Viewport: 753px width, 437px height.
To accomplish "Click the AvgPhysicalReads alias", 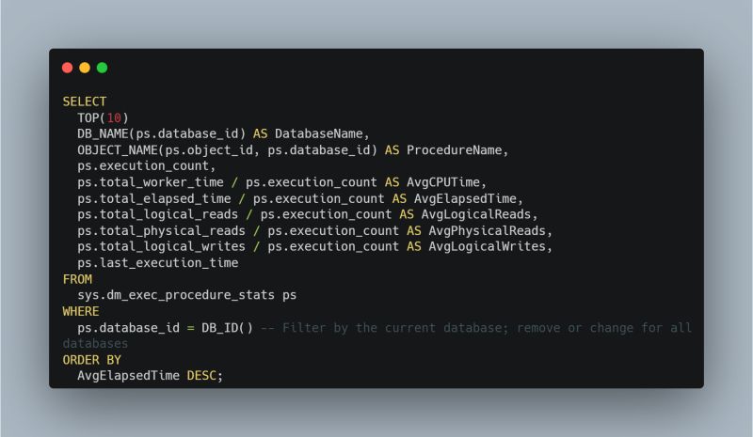I will point(487,231).
